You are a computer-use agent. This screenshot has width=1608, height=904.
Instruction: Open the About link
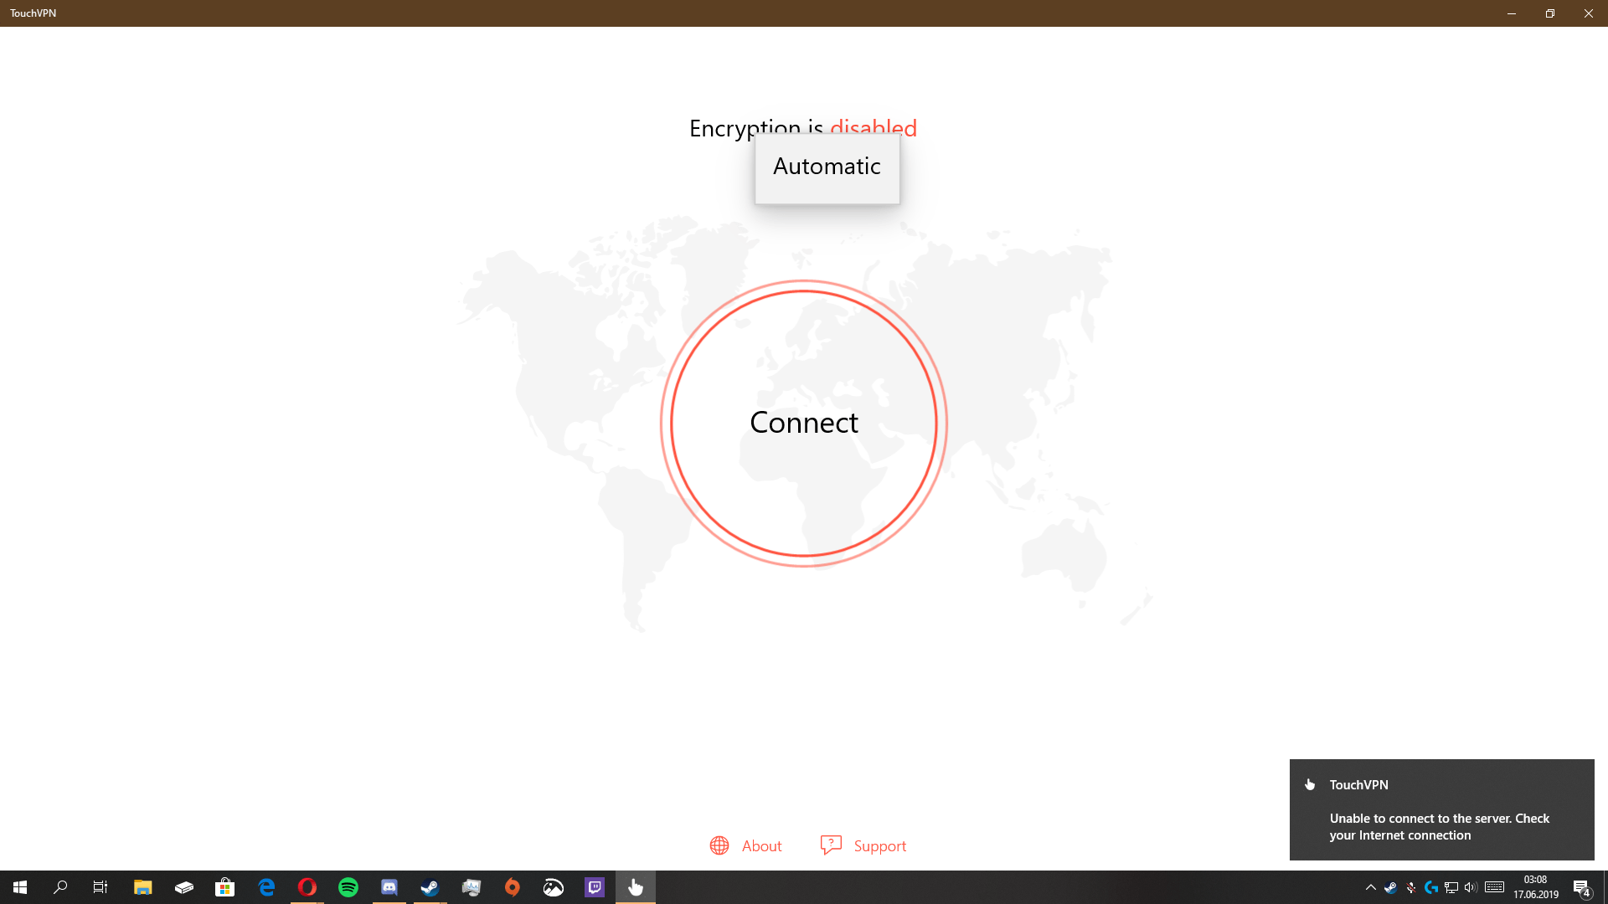(x=761, y=846)
